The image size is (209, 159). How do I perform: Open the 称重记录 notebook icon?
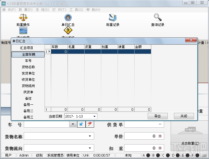tap(113, 17)
